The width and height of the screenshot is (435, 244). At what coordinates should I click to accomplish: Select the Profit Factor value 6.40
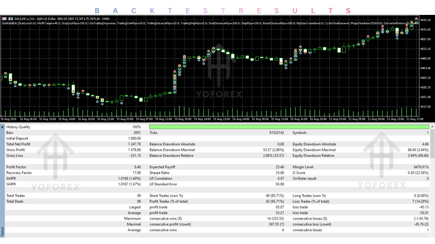pyautogui.click(x=137, y=167)
